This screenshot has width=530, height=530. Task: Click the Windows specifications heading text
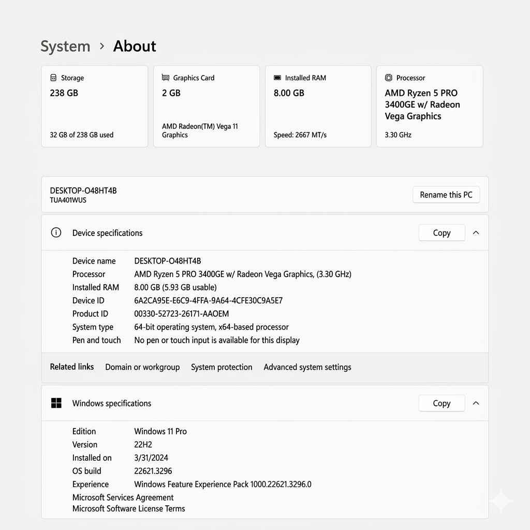pos(112,403)
